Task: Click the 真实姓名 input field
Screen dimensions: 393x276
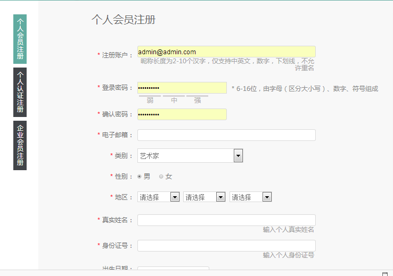Action: [226, 220]
